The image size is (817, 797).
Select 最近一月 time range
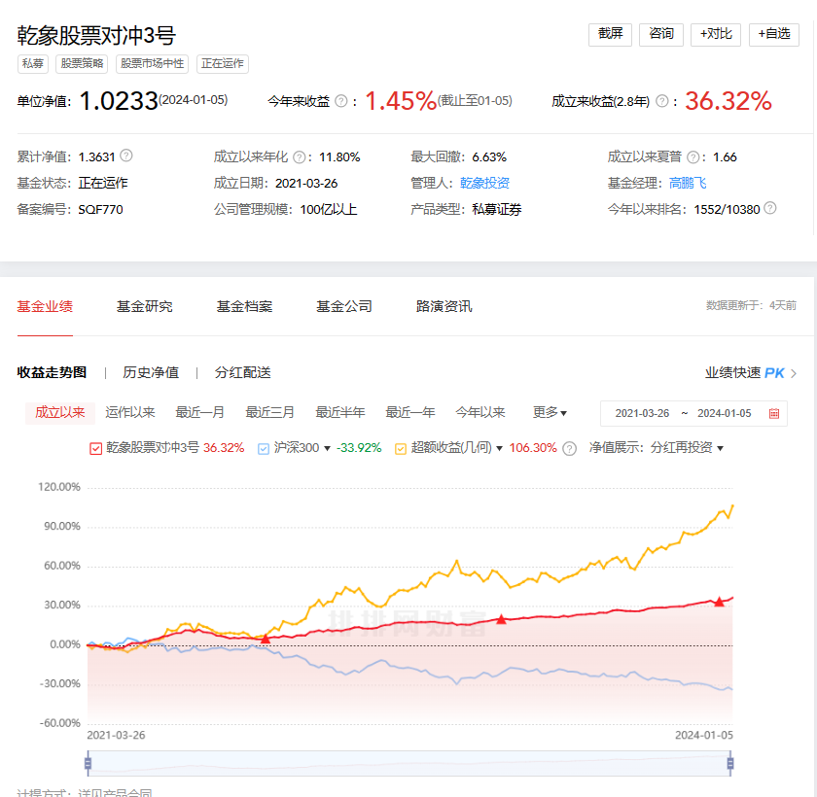tap(200, 413)
